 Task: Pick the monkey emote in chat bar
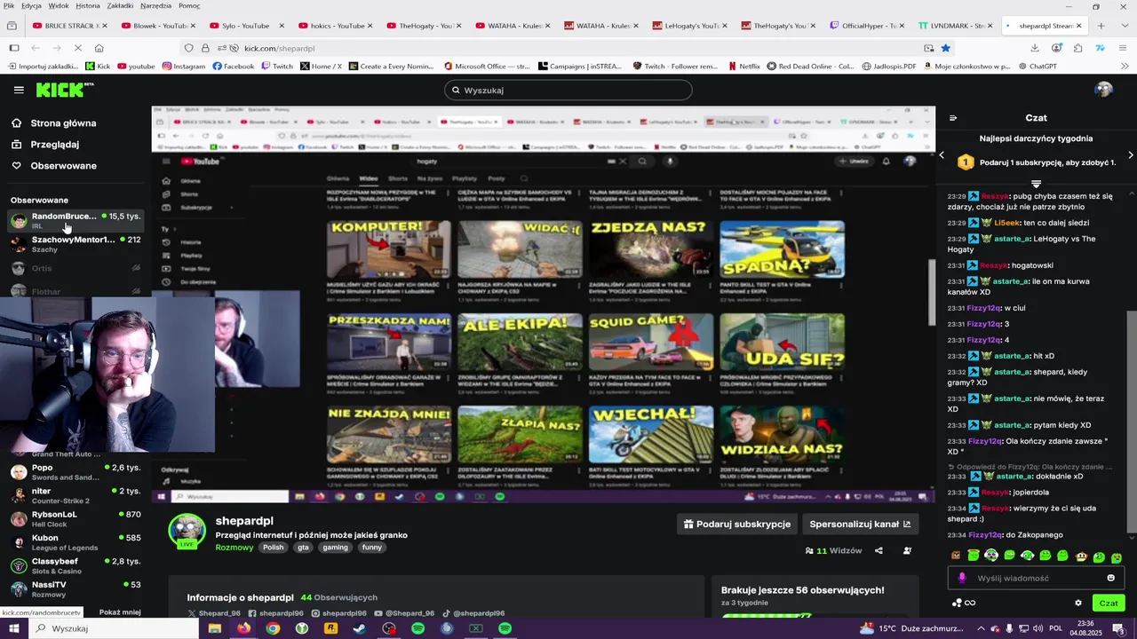click(1081, 556)
